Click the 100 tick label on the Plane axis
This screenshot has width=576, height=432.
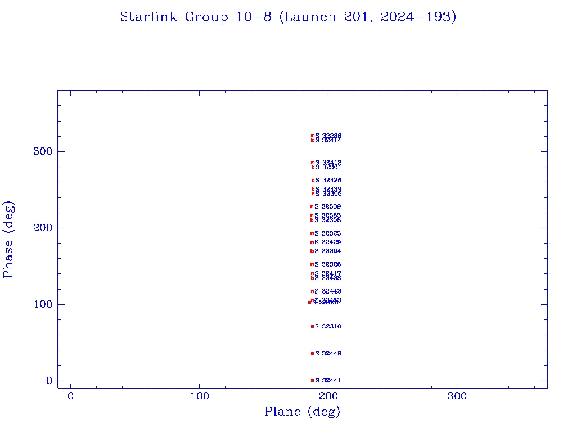(199, 397)
